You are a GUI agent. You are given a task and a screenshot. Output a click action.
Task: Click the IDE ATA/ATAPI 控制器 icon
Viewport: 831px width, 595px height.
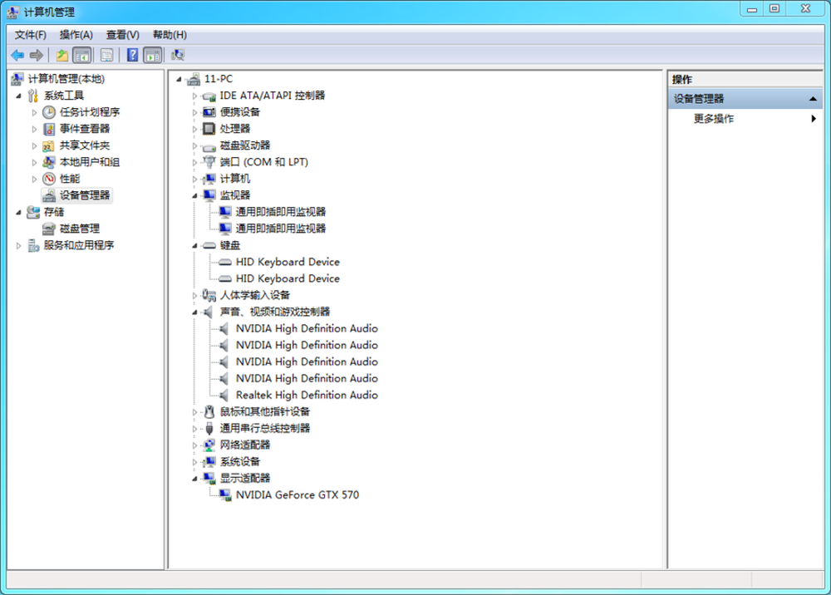[209, 96]
